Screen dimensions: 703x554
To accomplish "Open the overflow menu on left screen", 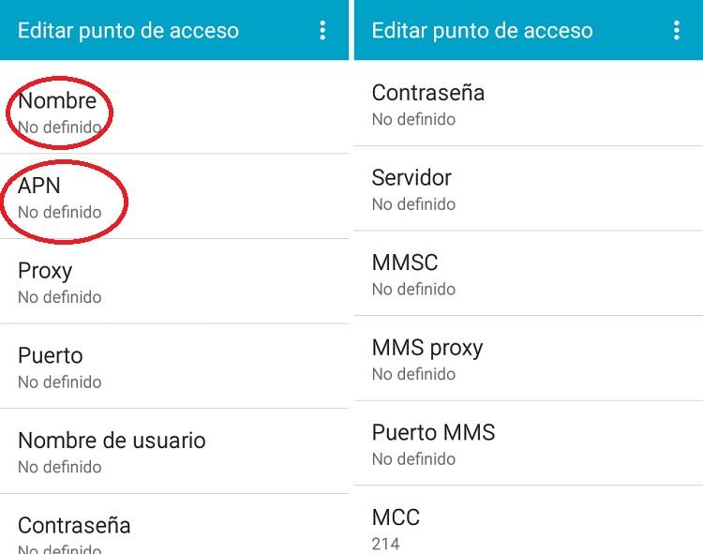I will click(322, 31).
